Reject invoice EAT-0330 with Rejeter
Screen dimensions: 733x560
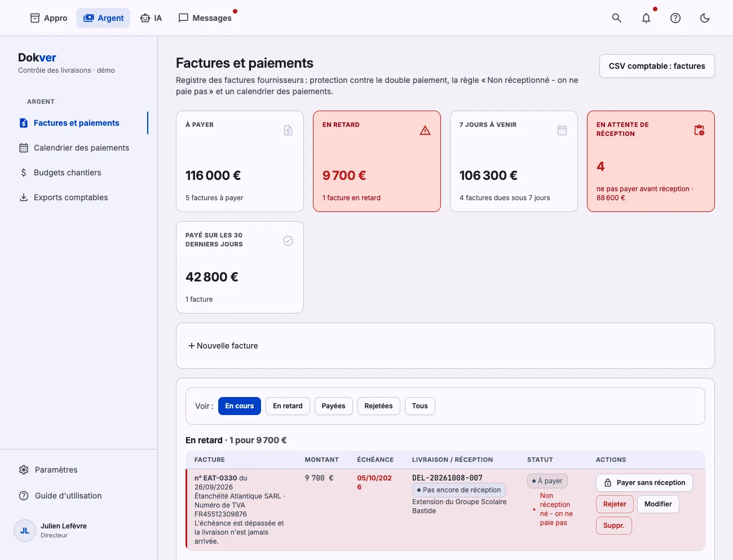(x=615, y=504)
